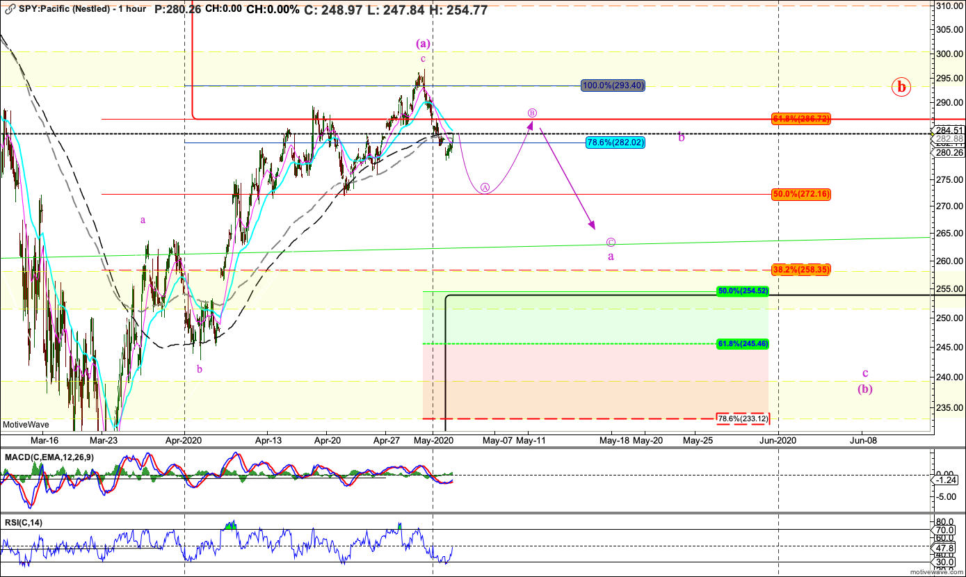Click the May-2020 date label
966x577 pixels.
tap(433, 440)
